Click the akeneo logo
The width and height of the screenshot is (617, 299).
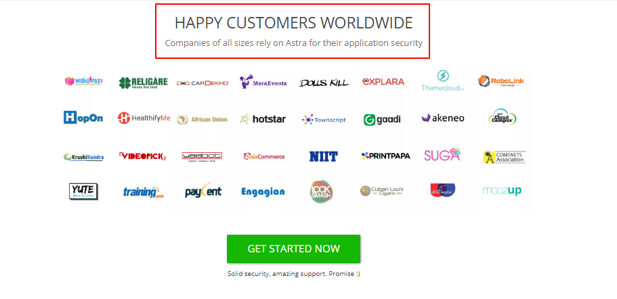click(x=443, y=118)
